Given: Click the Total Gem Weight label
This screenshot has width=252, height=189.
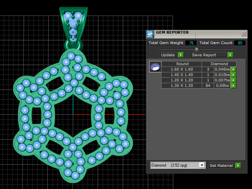Looking at the screenshot, I should click(166, 43).
